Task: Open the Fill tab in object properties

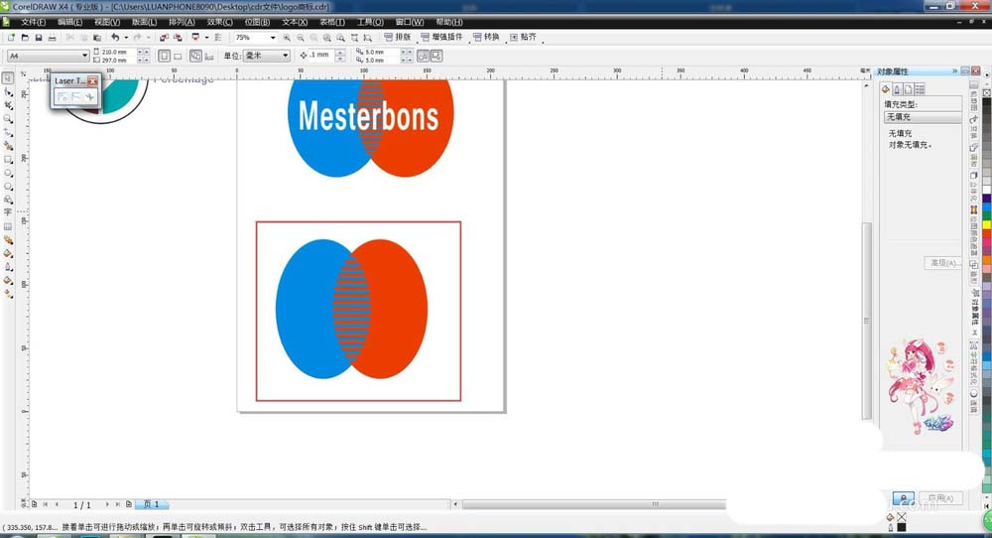Action: pyautogui.click(x=886, y=89)
